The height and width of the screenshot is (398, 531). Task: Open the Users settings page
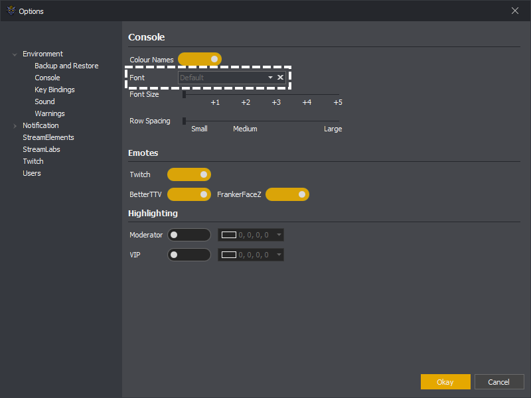click(32, 173)
